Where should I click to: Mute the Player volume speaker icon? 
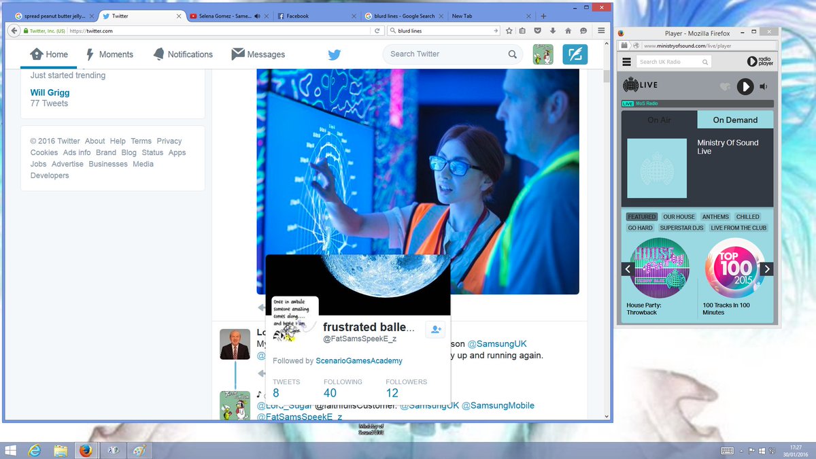(764, 86)
